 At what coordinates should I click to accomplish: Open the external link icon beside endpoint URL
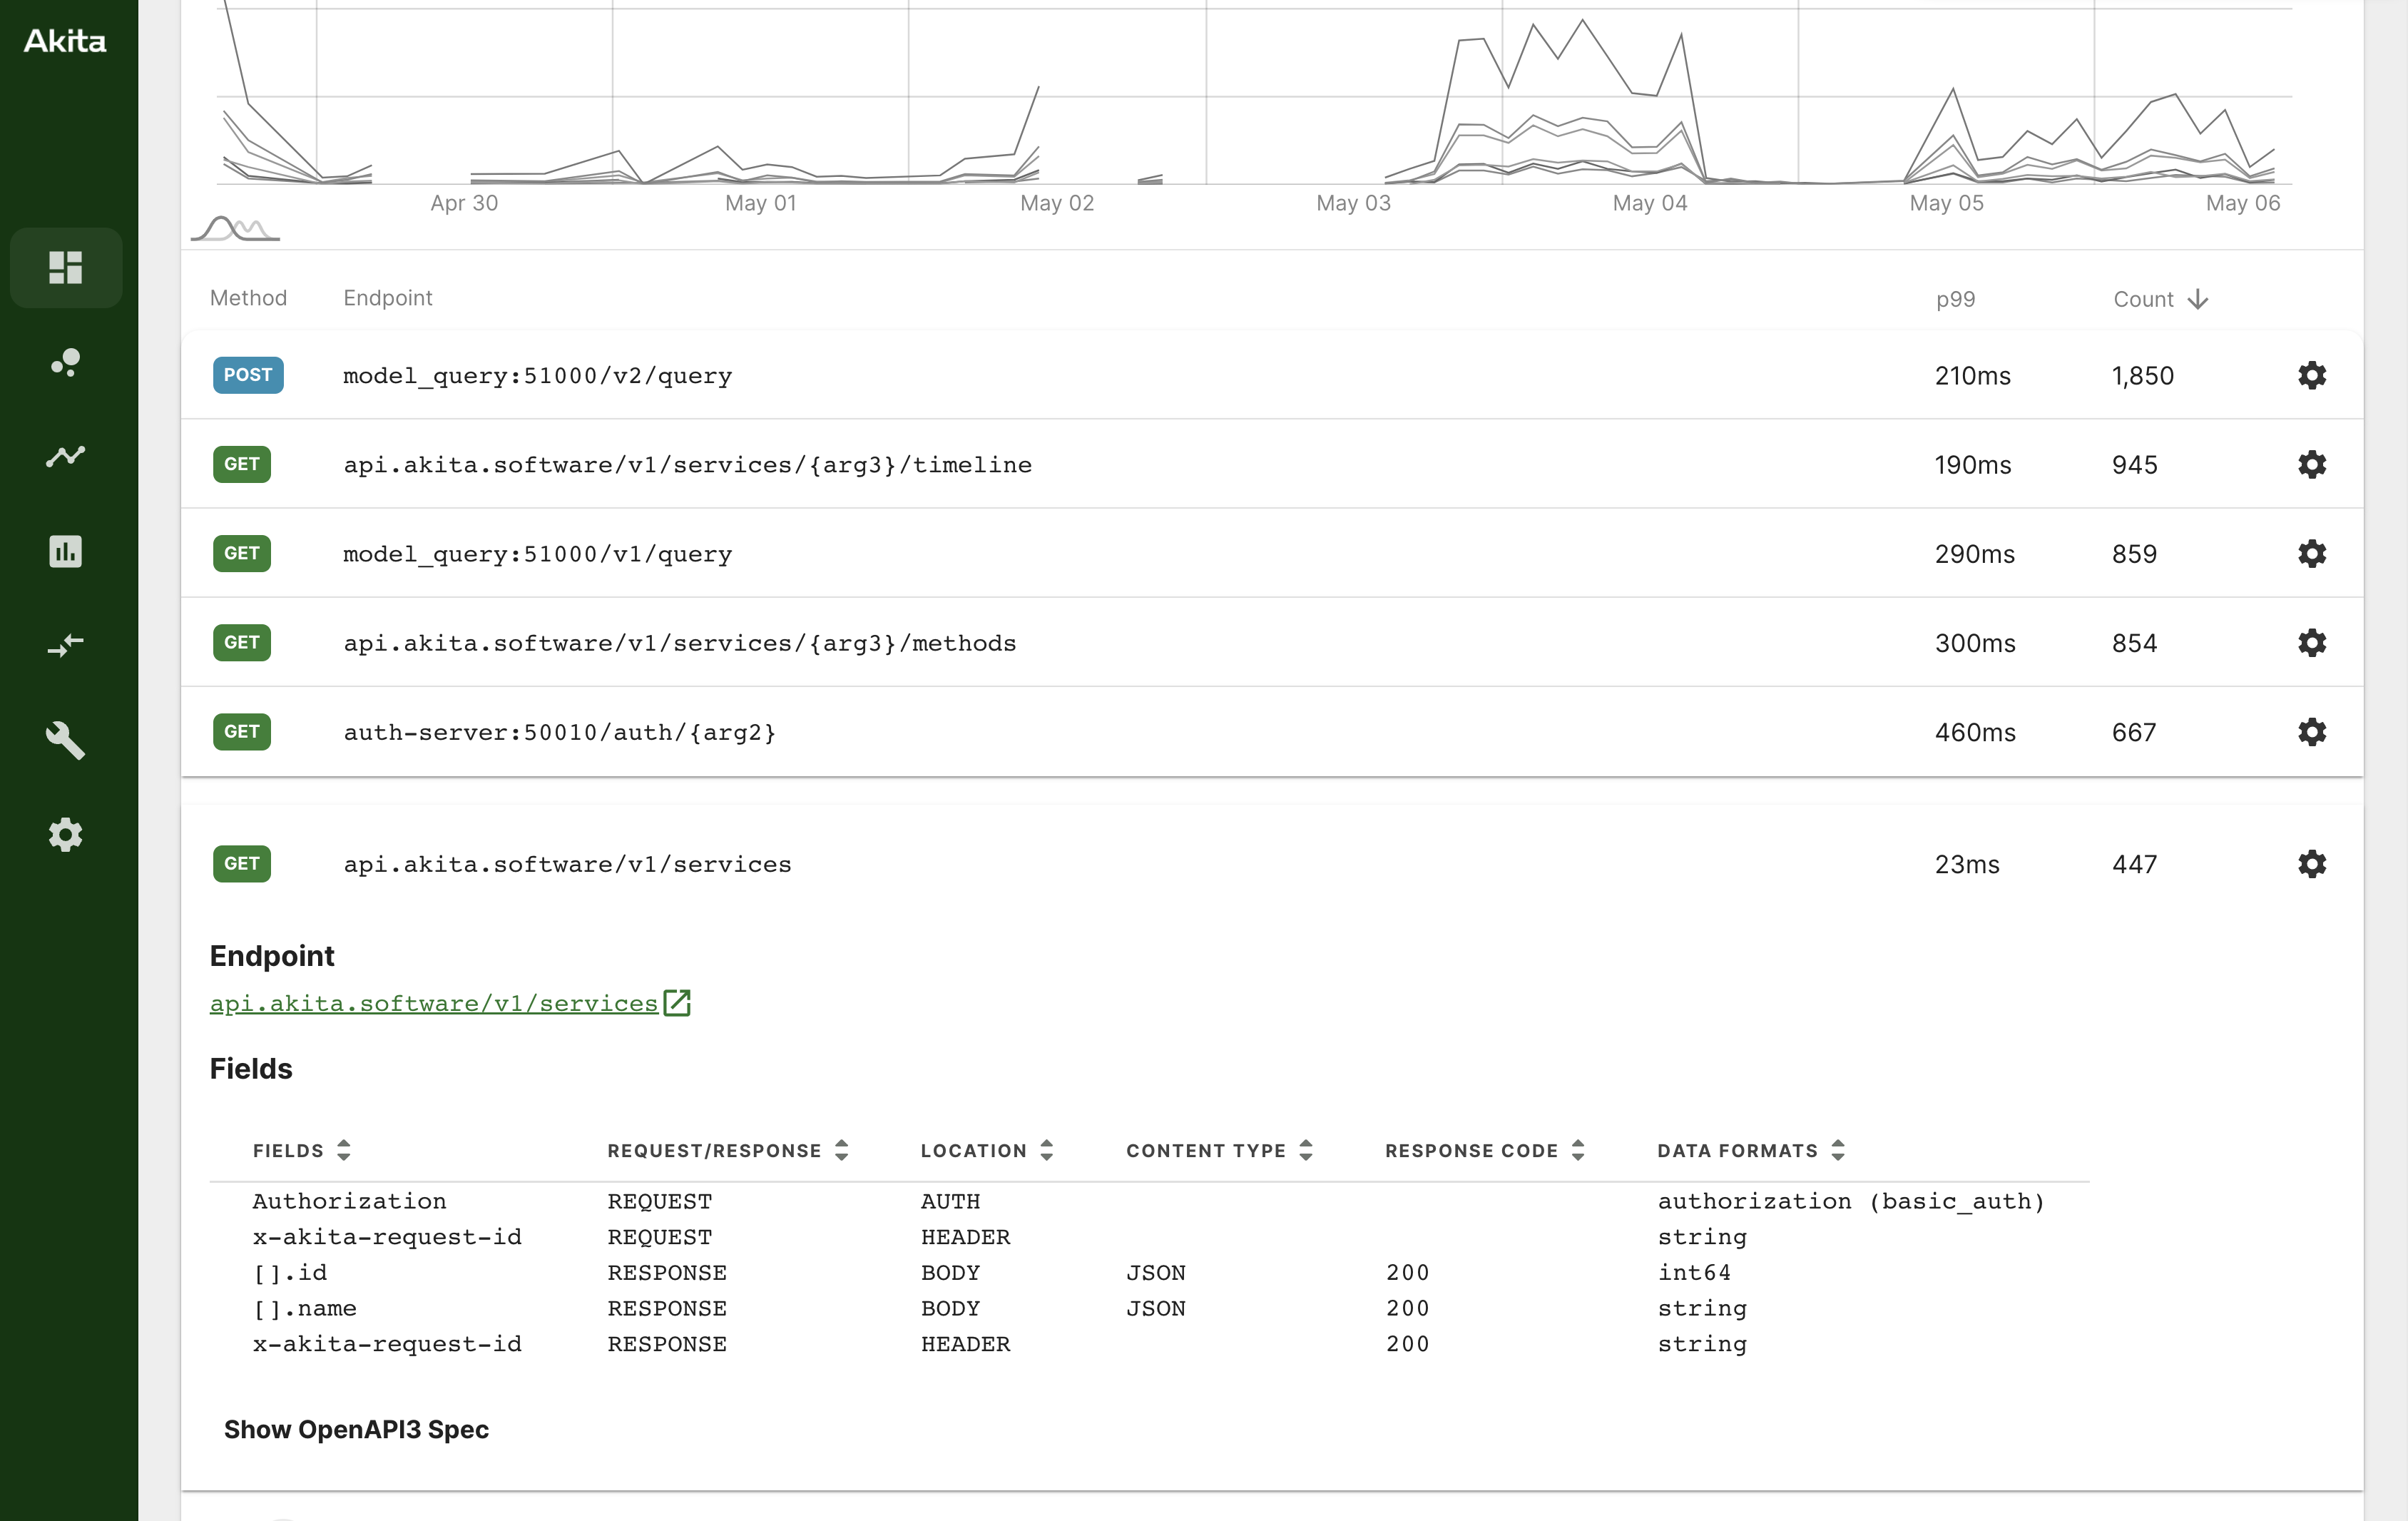[677, 1002]
